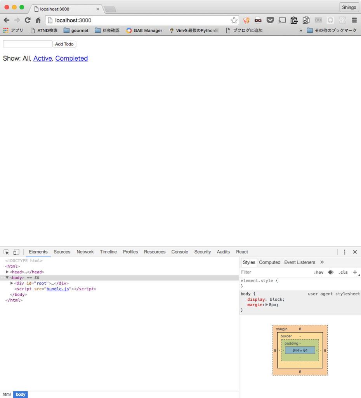This screenshot has width=361, height=398.
Task: Open the Audits tab
Action: click(223, 252)
